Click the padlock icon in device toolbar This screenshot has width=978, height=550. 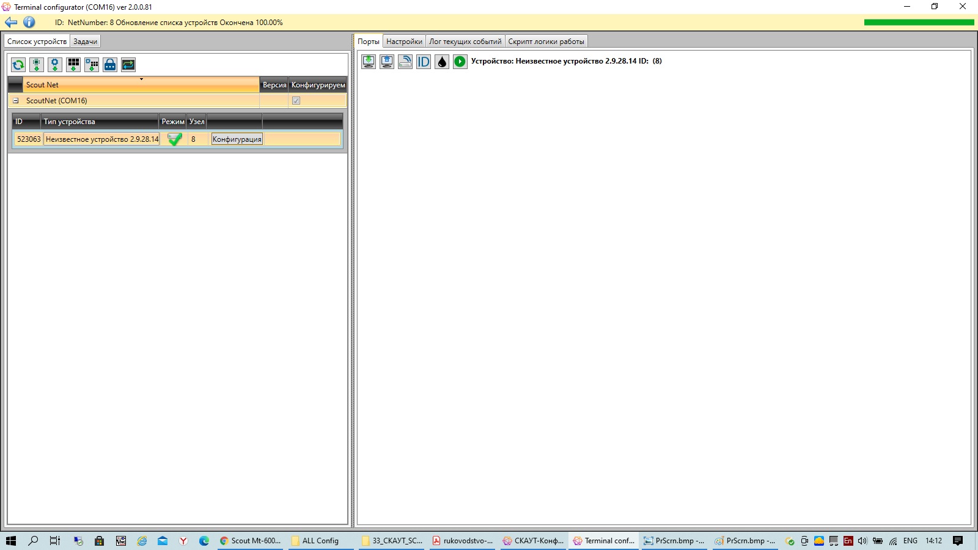pos(110,65)
